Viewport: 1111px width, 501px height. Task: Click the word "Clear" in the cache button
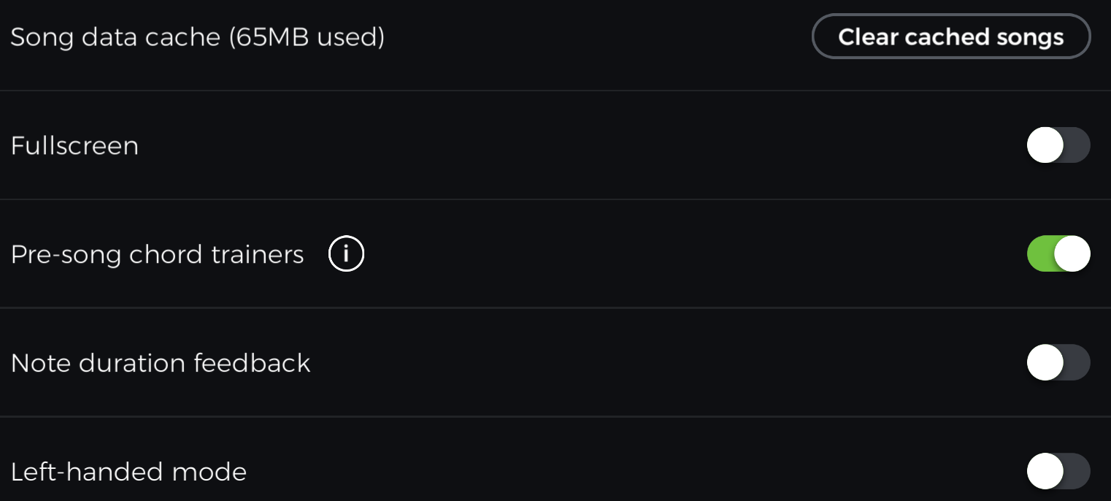coord(869,37)
